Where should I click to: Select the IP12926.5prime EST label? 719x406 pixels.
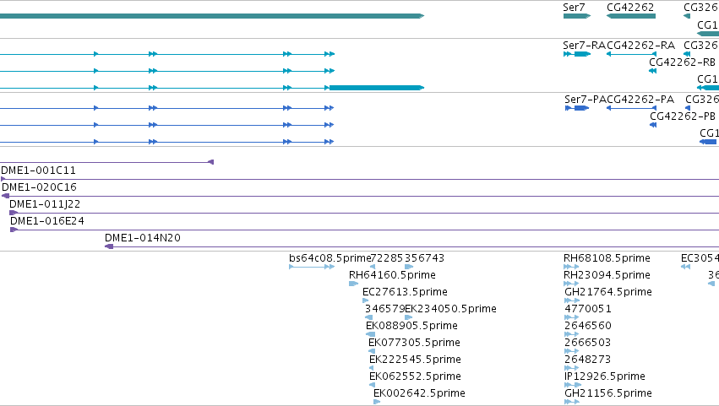tap(605, 377)
